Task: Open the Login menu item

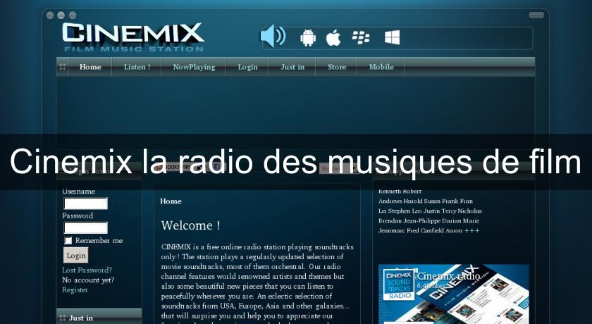Action: [x=247, y=67]
